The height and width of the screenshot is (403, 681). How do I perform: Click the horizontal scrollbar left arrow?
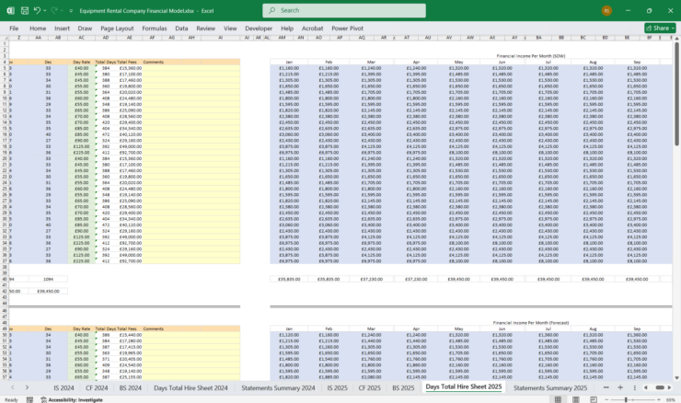[646, 387]
